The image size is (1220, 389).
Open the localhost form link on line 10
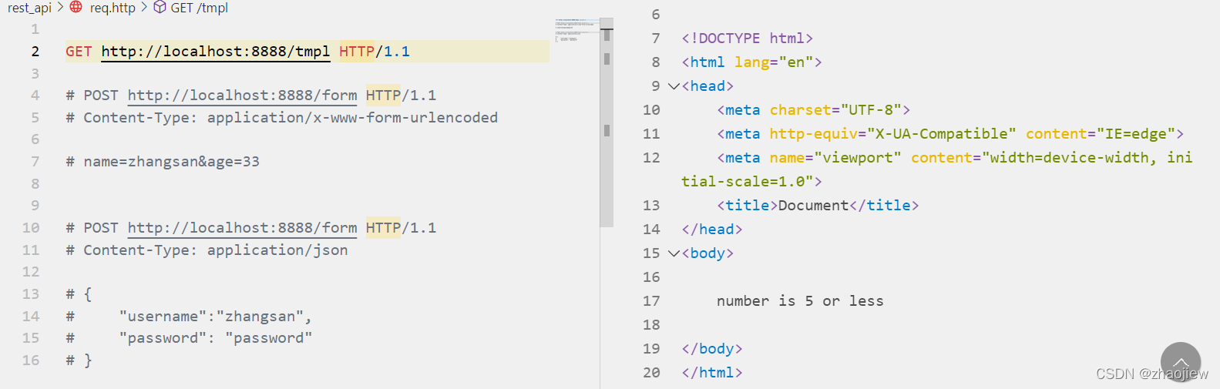(x=242, y=228)
